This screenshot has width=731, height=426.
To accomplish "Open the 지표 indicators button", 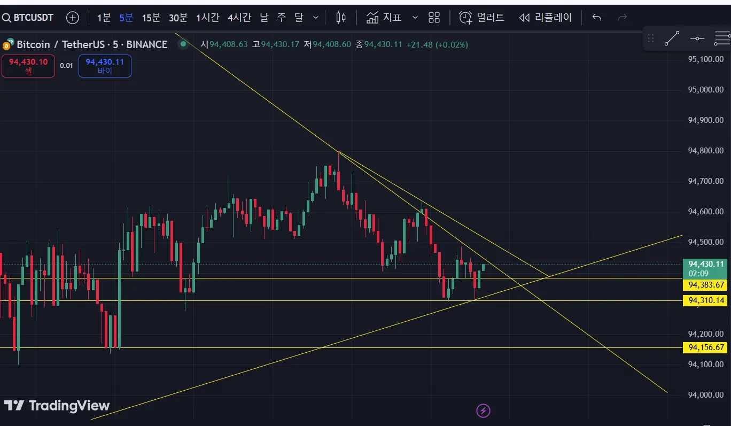I will coord(384,18).
